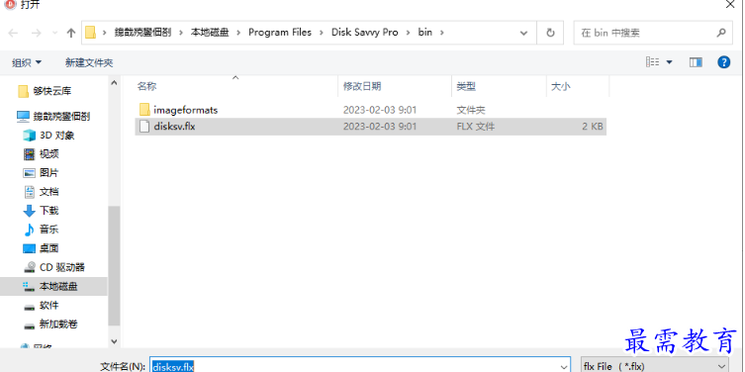Select Program Files in the address path

point(280,33)
